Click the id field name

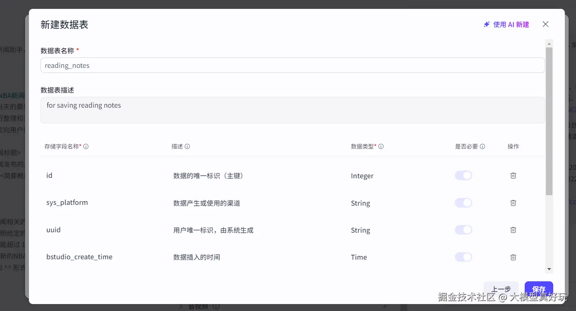(49, 176)
